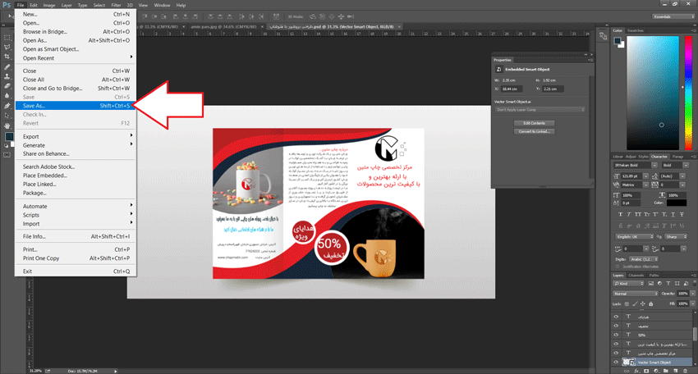698x374 pixels.
Task: Select the Rectangular Marquee tool
Action: pyautogui.click(x=7, y=38)
